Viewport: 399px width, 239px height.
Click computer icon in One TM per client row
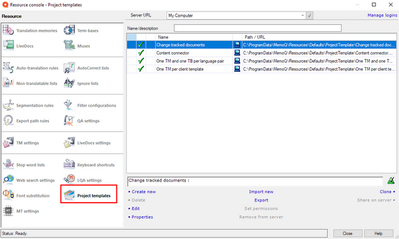click(x=237, y=69)
